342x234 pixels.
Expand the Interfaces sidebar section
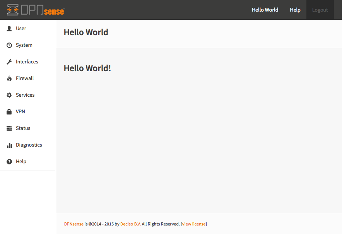tap(28, 62)
